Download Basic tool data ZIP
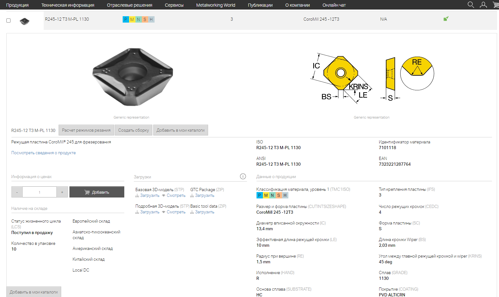Viewport: 499px width, 297px height. pos(202,212)
